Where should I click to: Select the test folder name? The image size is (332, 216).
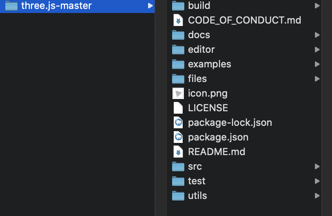[x=197, y=181]
